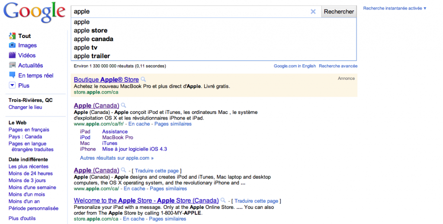
Task: Click the Vidéos film icon in sidebar
Action: click(x=12, y=55)
